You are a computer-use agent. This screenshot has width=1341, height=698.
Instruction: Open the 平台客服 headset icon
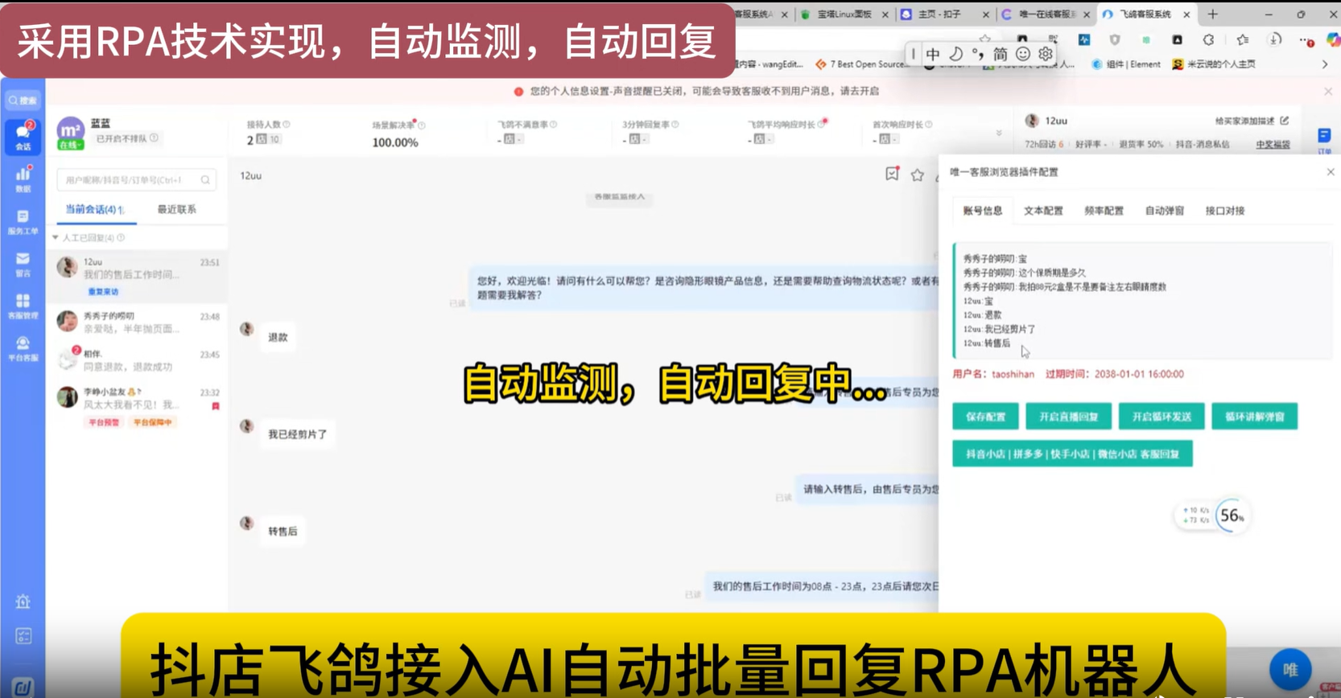coord(23,348)
